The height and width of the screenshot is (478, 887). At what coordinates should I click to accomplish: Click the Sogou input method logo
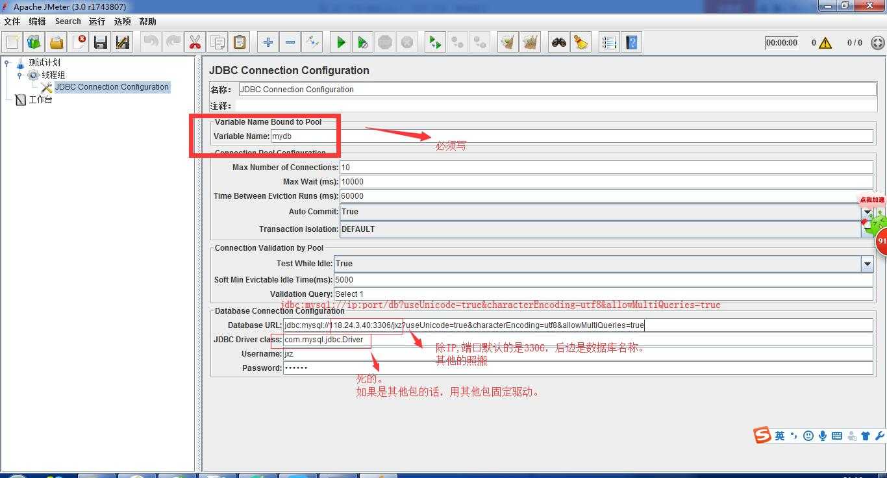[x=762, y=435]
